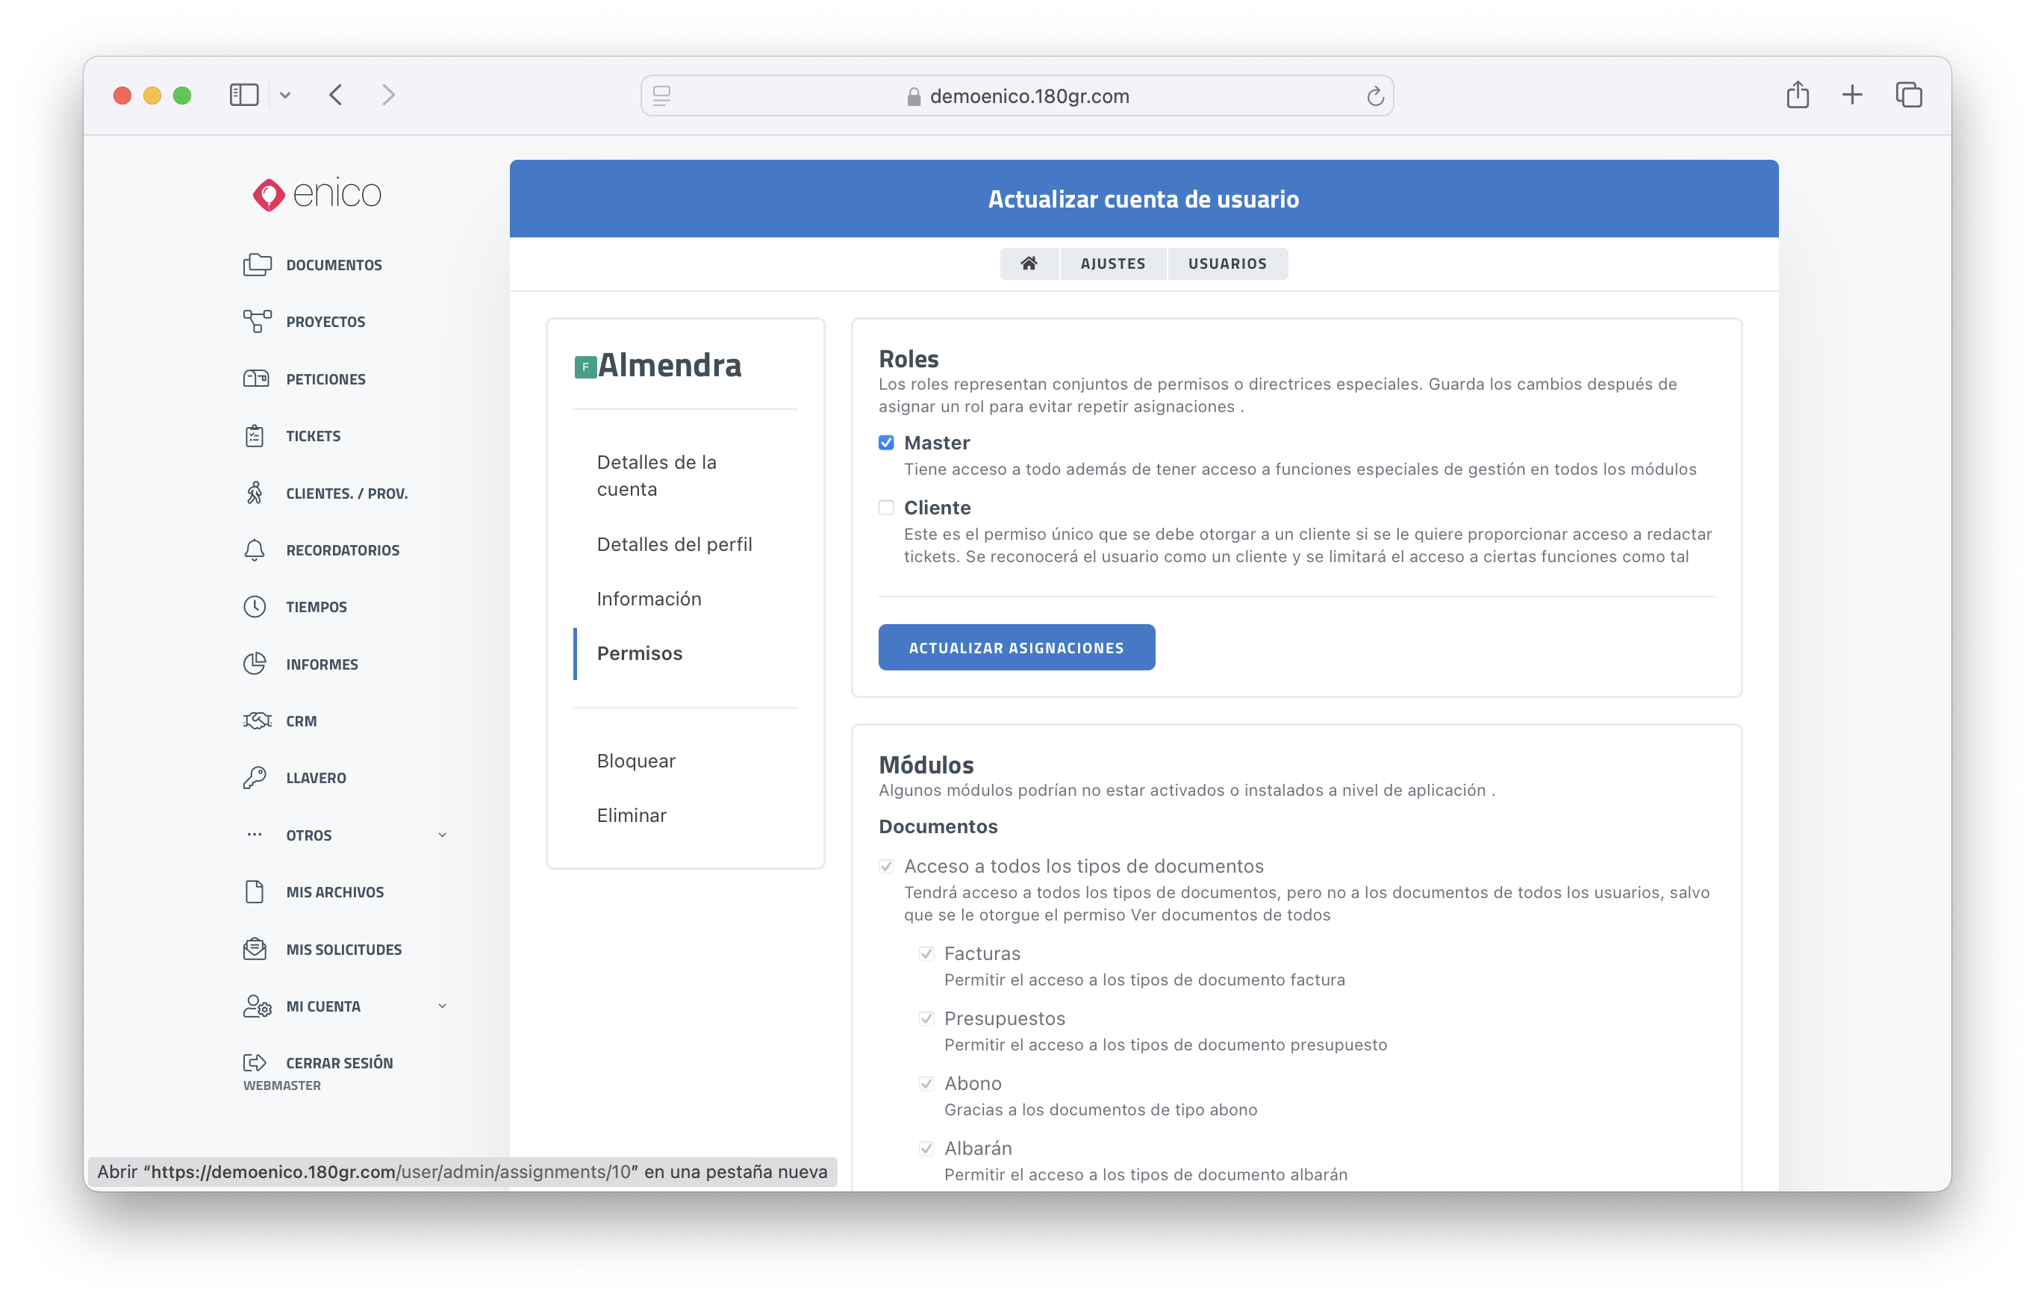This screenshot has width=2035, height=1302.
Task: Click the home icon in breadcrumb
Action: 1029,263
